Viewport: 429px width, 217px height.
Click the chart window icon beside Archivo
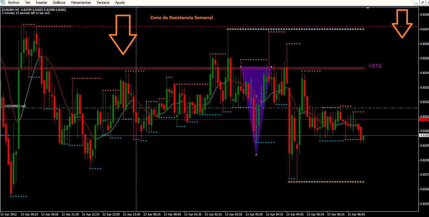click(3, 3)
